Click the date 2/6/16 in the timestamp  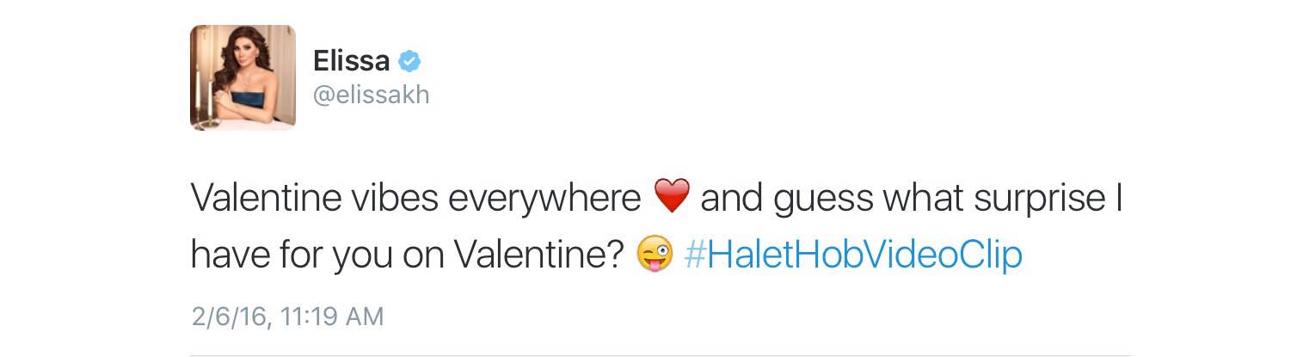coord(228,317)
